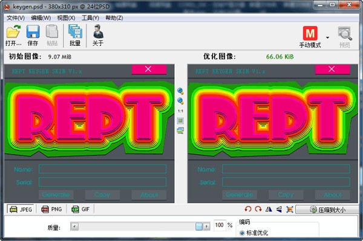Flip image vertically icon
This screenshot has width=363, height=241.
[279, 210]
